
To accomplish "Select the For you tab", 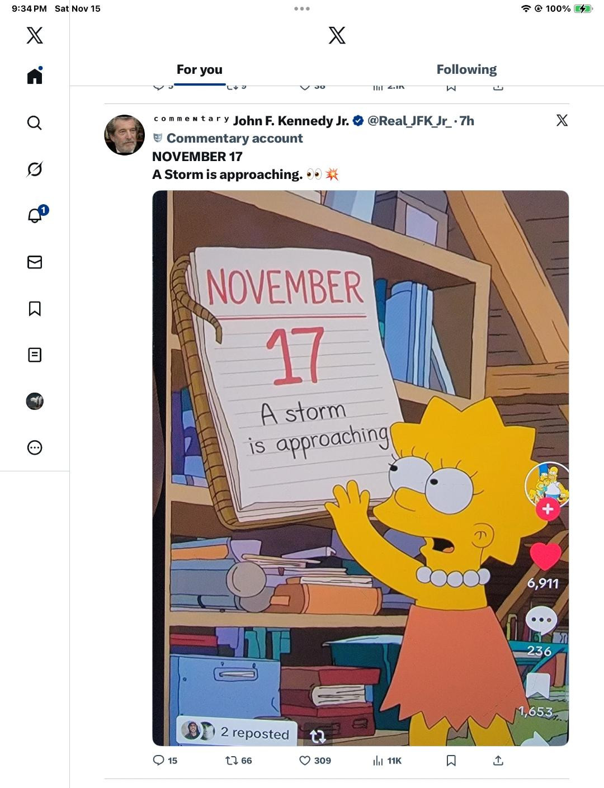I will point(200,69).
